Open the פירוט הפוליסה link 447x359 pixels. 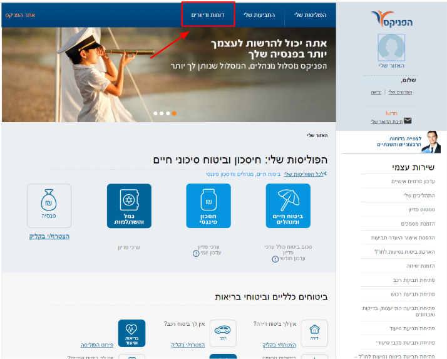(x=97, y=345)
